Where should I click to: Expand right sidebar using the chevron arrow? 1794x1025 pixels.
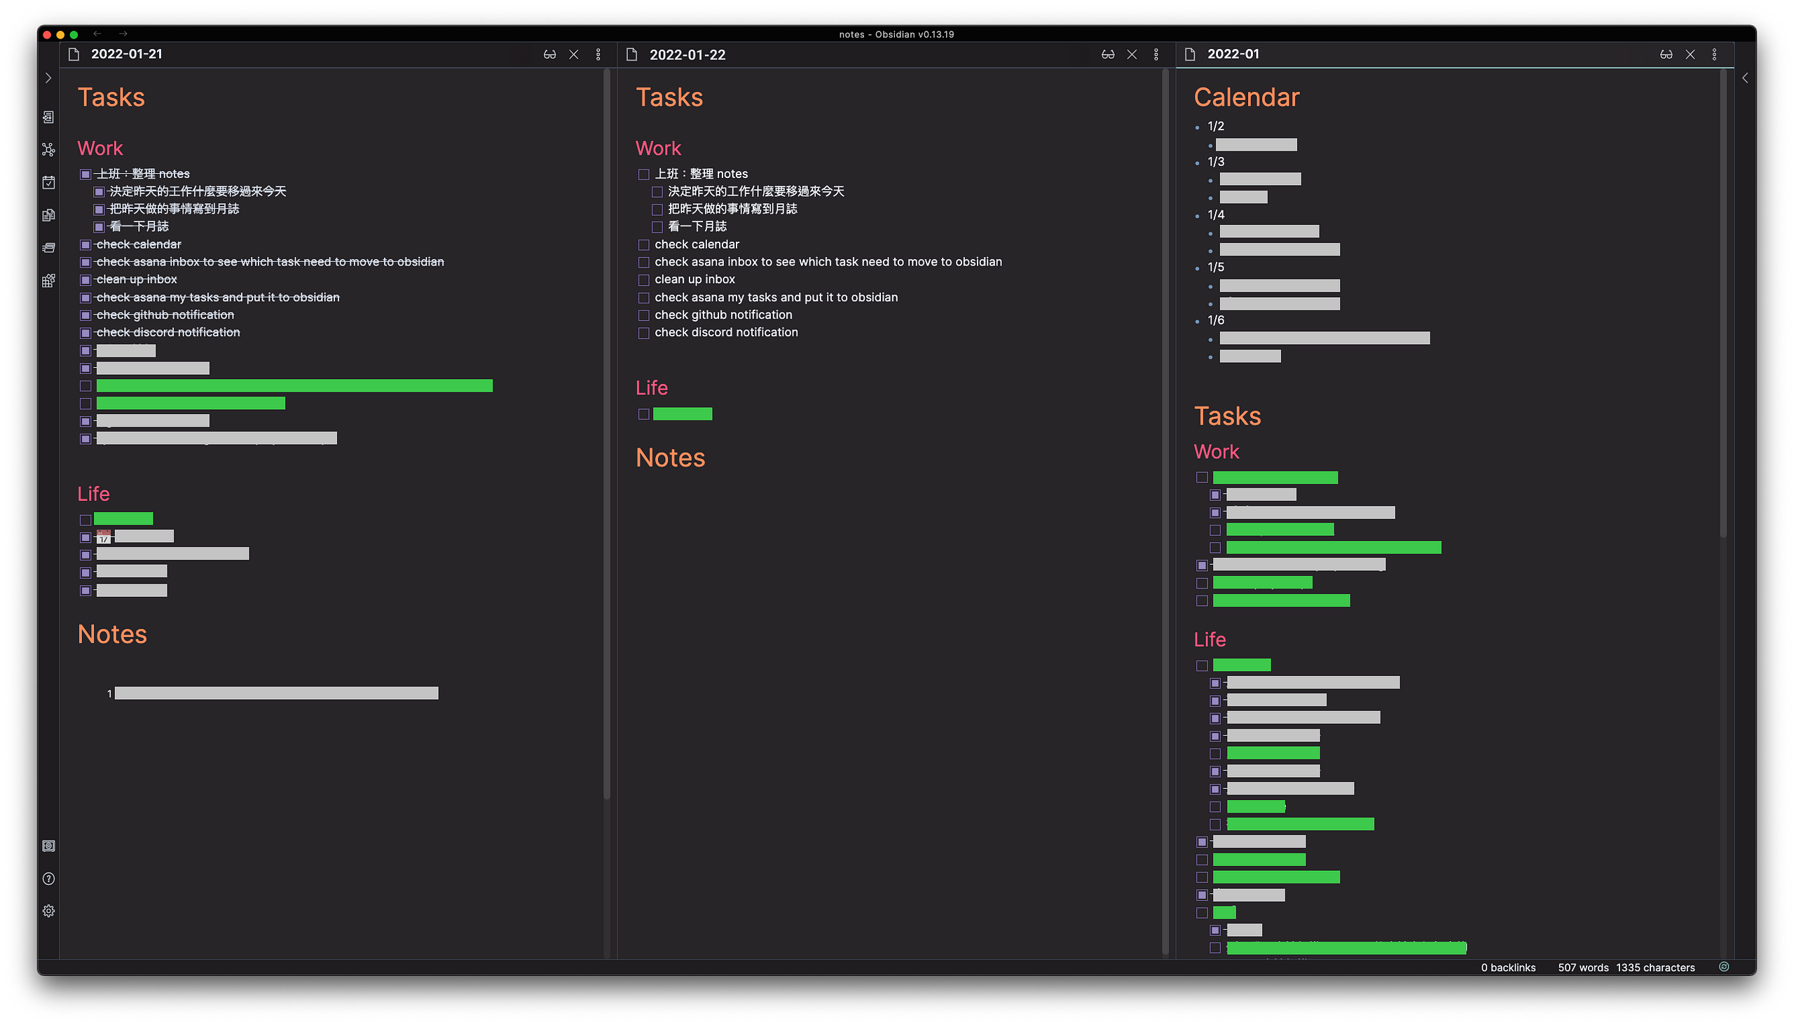1744,78
